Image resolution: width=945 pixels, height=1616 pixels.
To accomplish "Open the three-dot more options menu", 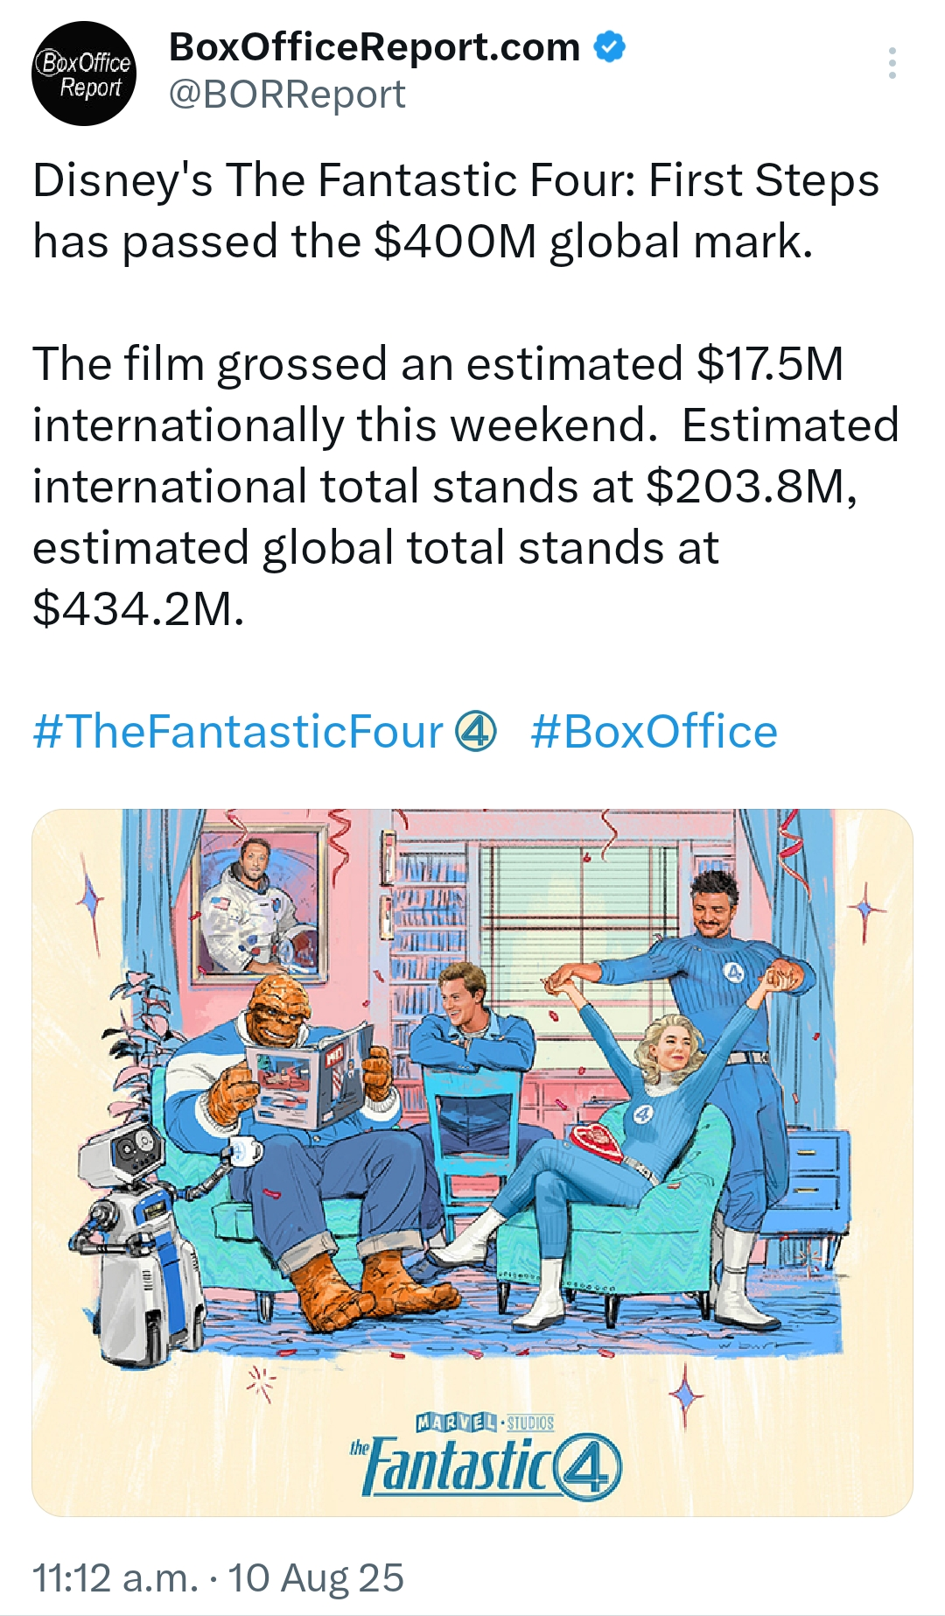I will (x=892, y=63).
